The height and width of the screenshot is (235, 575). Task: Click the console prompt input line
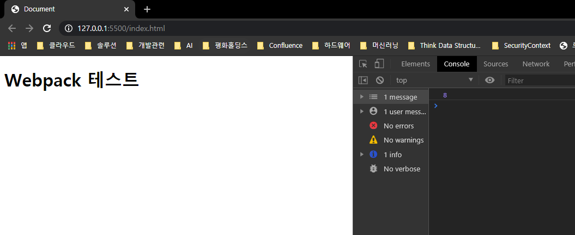501,106
